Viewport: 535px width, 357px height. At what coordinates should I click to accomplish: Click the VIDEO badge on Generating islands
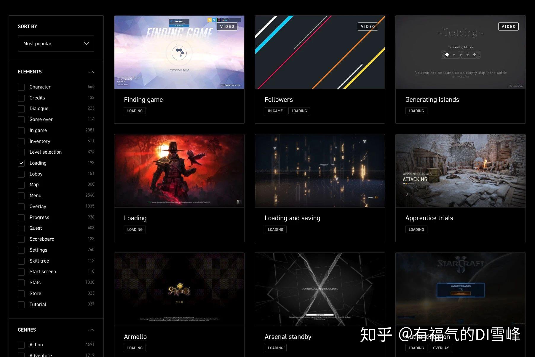[x=508, y=27]
